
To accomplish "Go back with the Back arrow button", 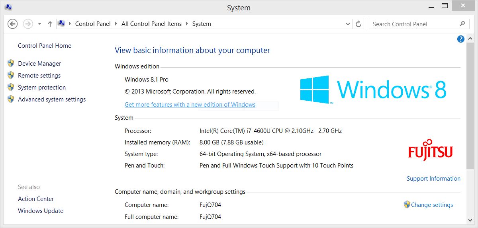I will point(13,24).
